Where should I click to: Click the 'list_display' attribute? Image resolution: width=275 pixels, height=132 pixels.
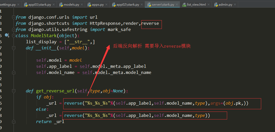click(41, 42)
